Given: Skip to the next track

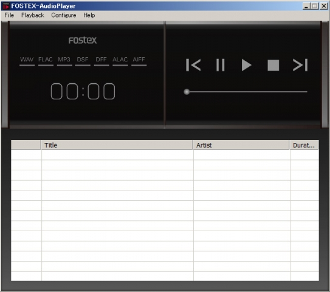Looking at the screenshot, I should click(300, 65).
